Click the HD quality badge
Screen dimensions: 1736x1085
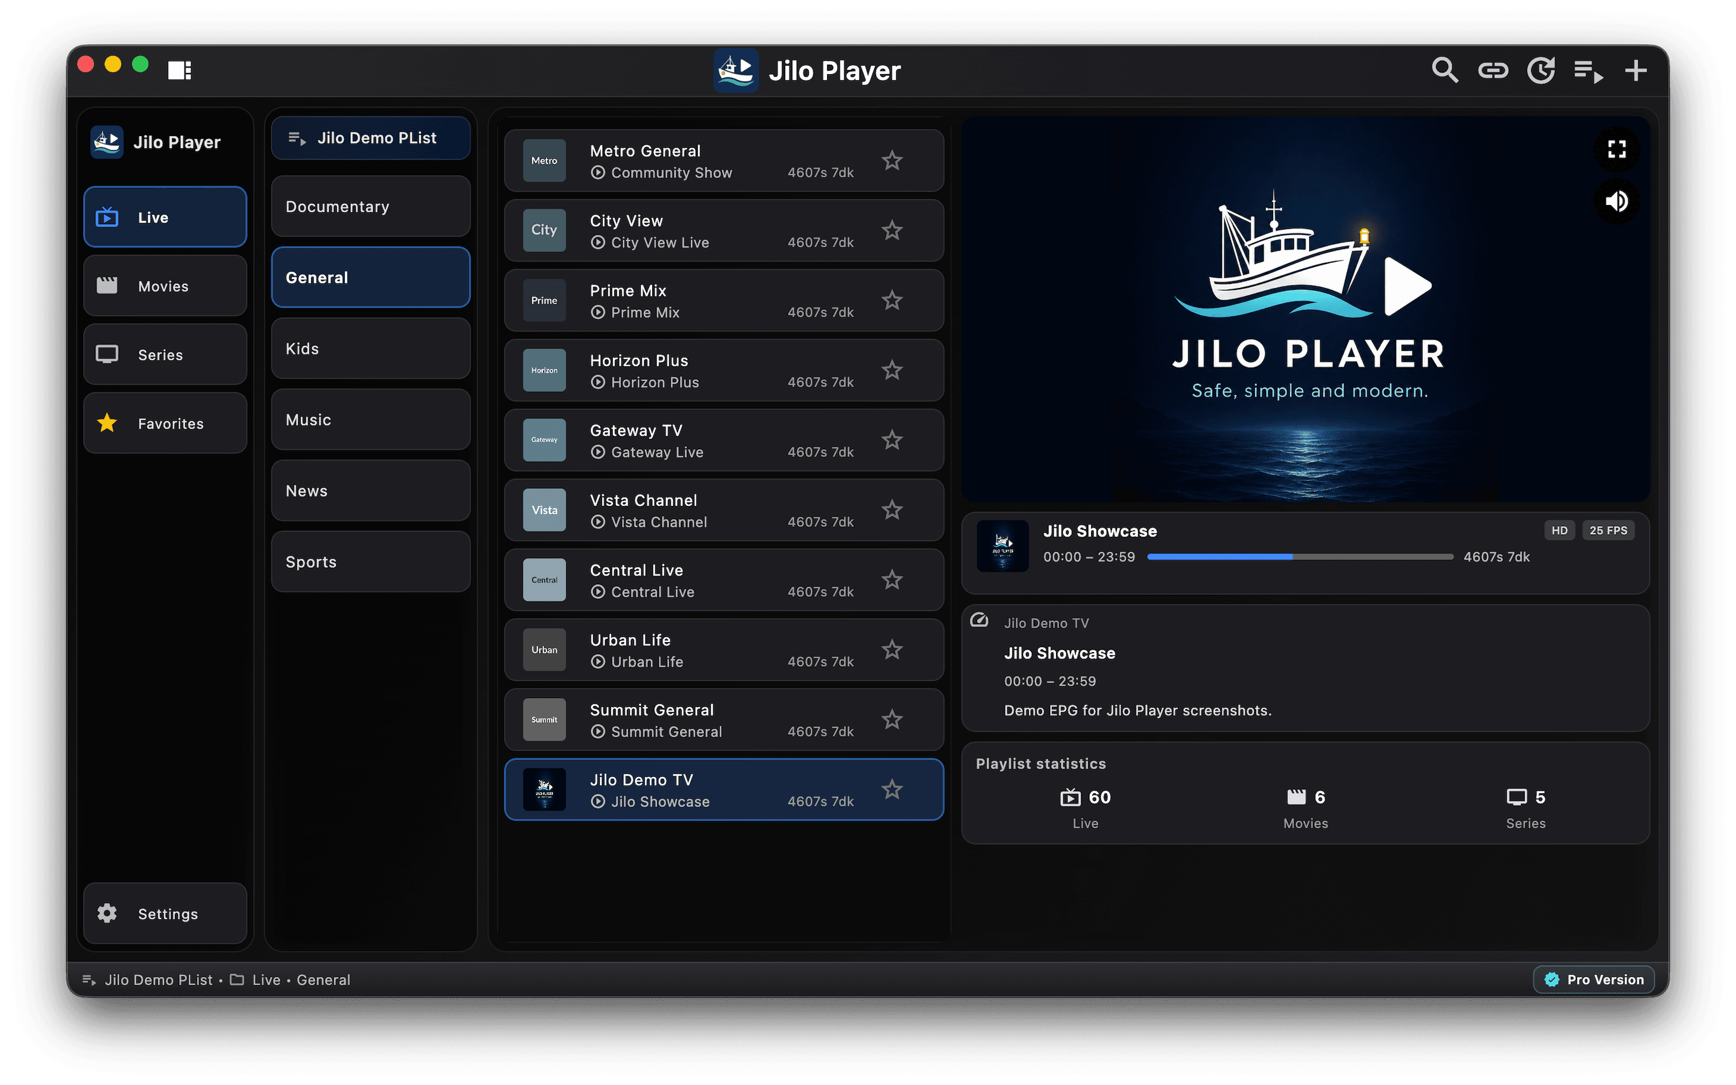1559,530
